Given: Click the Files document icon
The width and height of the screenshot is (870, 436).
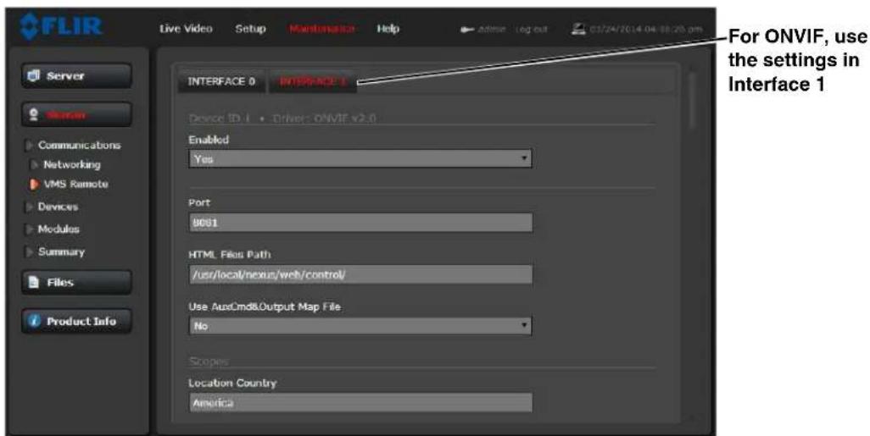Looking at the screenshot, I should (x=35, y=283).
